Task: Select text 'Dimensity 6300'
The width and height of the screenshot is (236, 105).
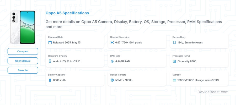Action: pyautogui.click(x=187, y=61)
